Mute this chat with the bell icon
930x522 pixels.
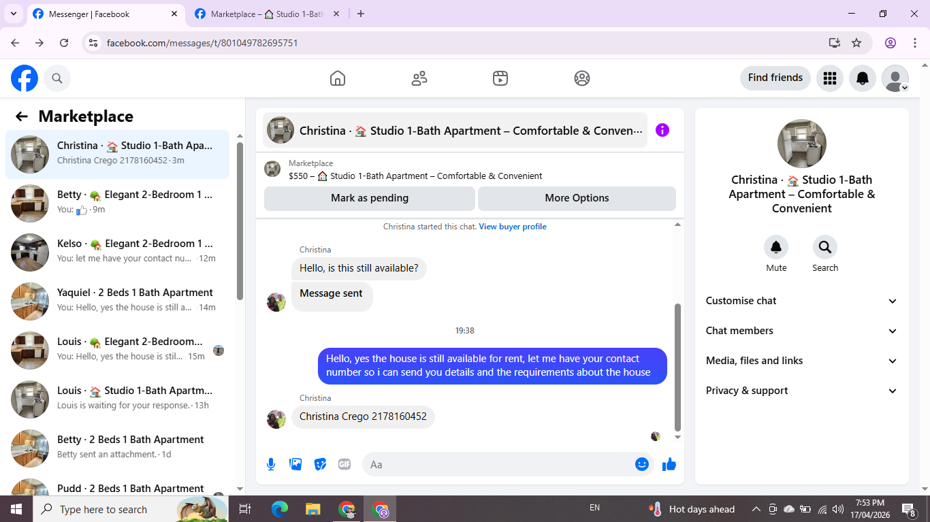pyautogui.click(x=776, y=247)
